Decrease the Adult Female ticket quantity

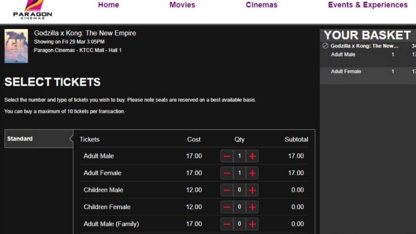click(x=227, y=173)
